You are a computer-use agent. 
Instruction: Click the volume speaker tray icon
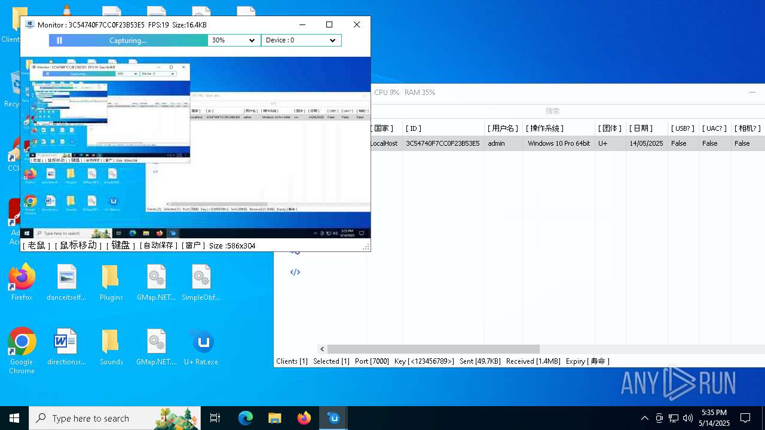(687, 418)
